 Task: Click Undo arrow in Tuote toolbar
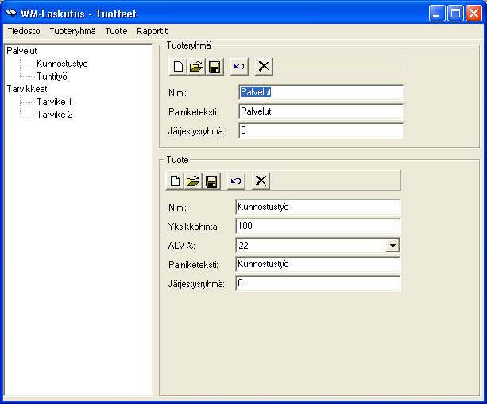point(236,181)
